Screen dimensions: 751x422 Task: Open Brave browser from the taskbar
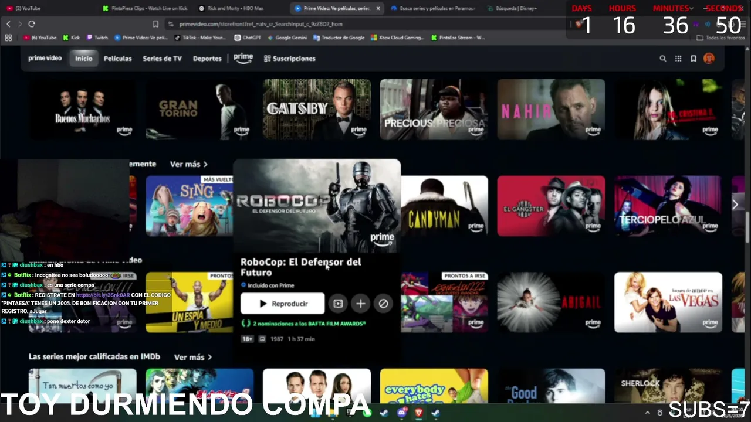pyautogui.click(x=418, y=413)
